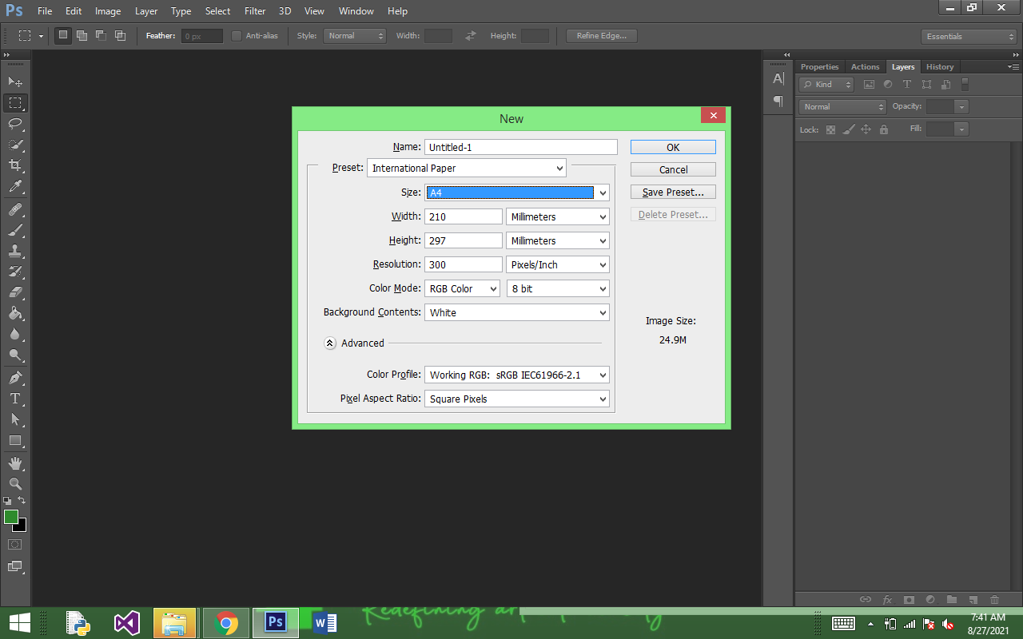This screenshot has width=1023, height=639.
Task: Select the Pen tool
Action: coord(15,377)
